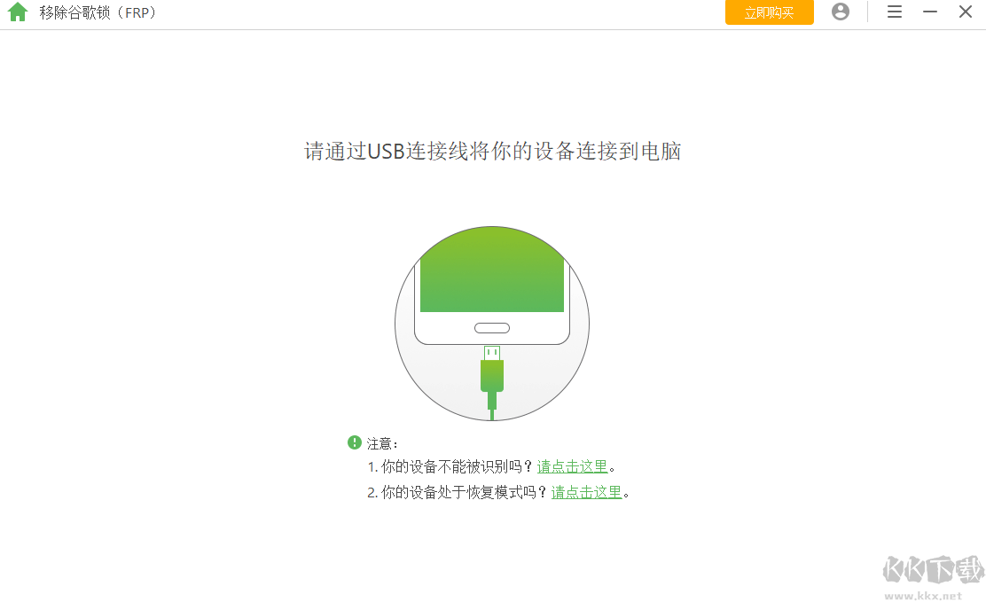
Task: Open the first troubleshooting link under 注意
Action: (x=572, y=465)
